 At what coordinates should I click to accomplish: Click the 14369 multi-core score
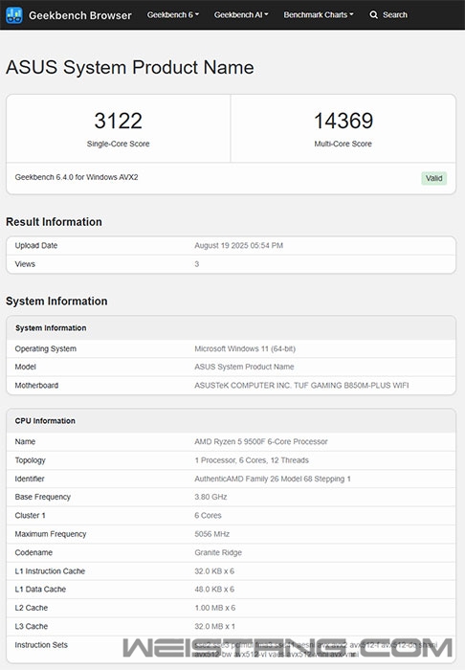[x=343, y=121]
